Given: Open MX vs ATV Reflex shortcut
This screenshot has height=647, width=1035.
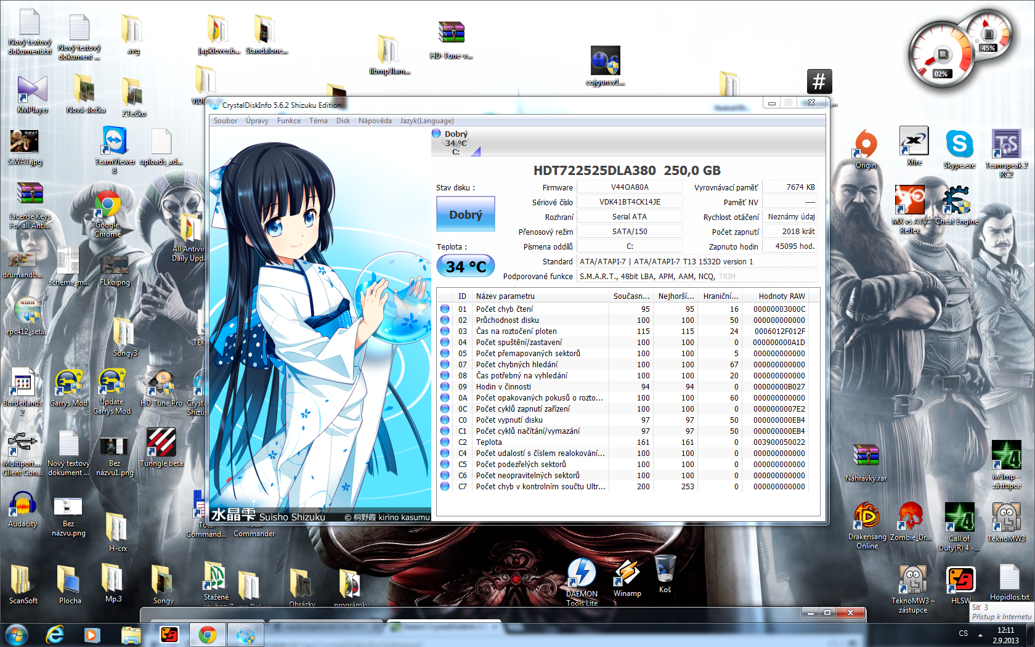Looking at the screenshot, I should point(909,210).
